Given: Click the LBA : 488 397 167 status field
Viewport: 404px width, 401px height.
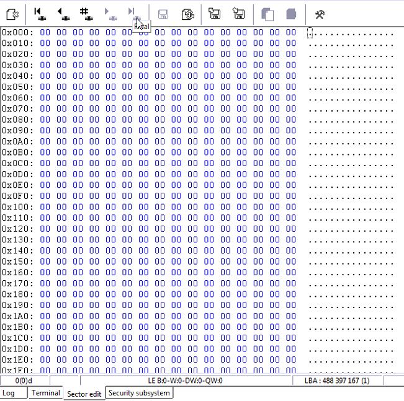Looking at the screenshot, I should (x=337, y=381).
